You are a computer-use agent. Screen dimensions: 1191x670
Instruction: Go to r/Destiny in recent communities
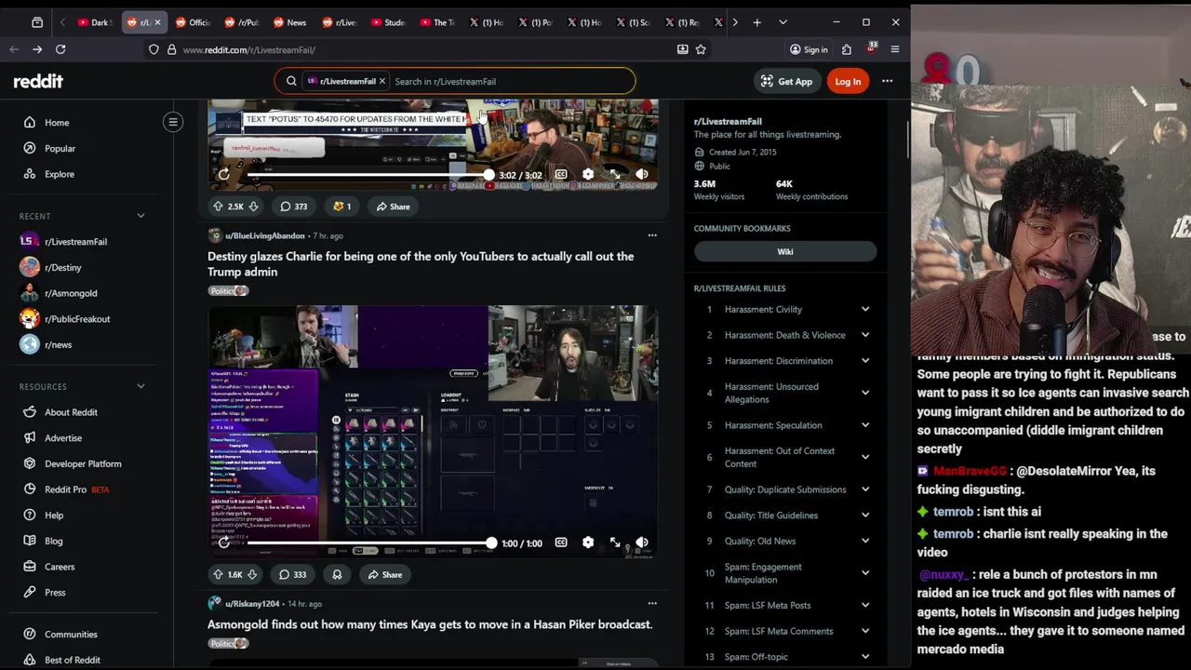[x=62, y=268]
